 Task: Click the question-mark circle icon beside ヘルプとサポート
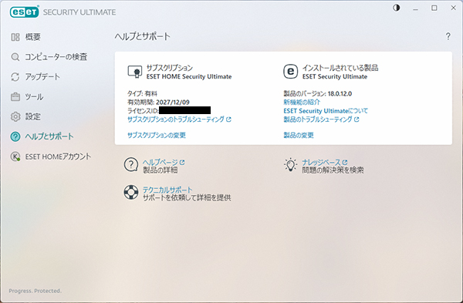15,136
